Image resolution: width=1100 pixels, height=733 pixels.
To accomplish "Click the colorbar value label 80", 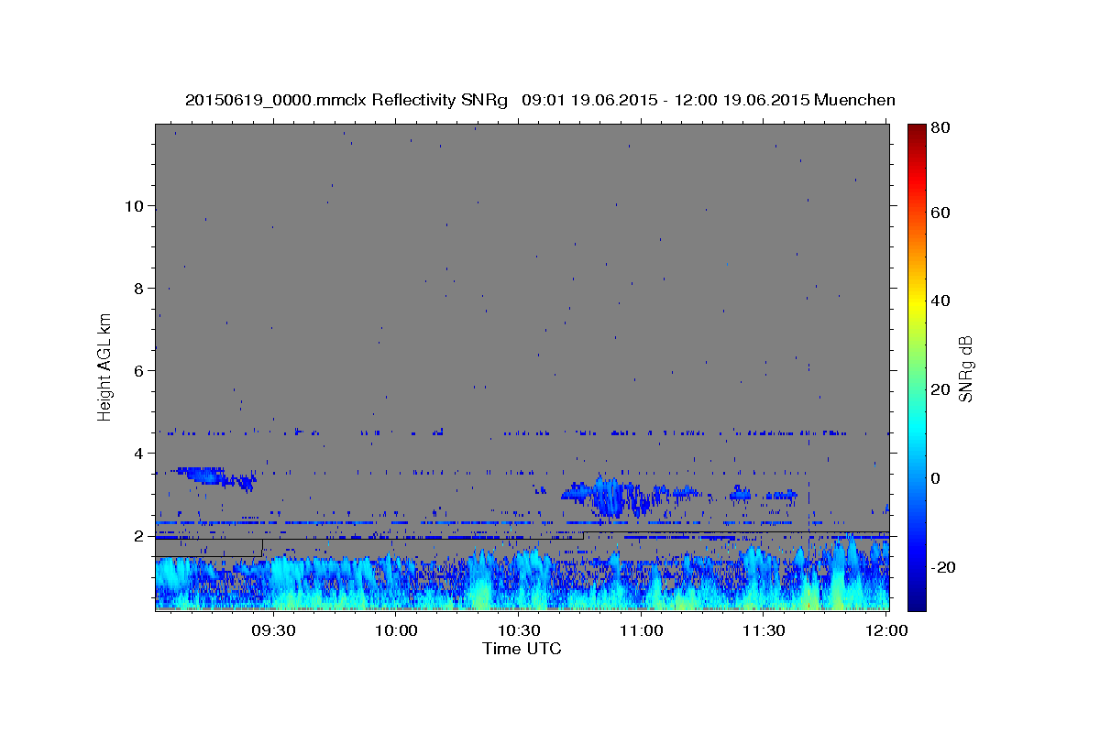I will tap(940, 128).
